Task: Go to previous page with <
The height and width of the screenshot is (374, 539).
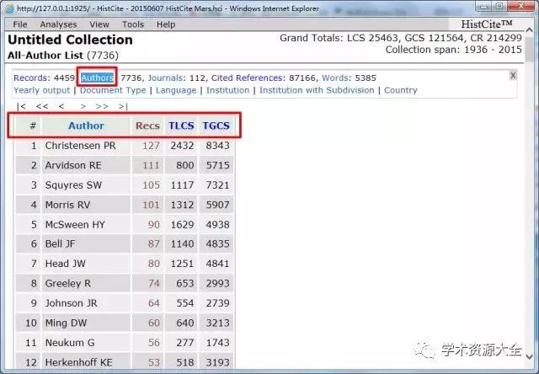Action: tap(61, 107)
